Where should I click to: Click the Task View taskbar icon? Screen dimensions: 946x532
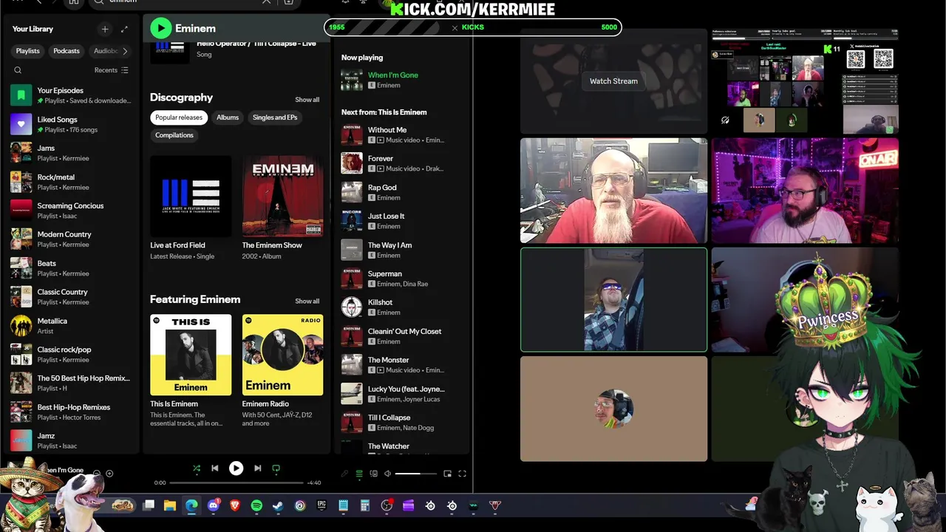pyautogui.click(x=149, y=505)
